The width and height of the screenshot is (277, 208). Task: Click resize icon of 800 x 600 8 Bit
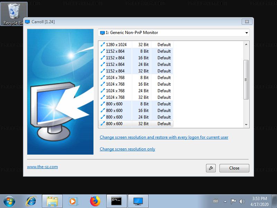tap(102, 104)
